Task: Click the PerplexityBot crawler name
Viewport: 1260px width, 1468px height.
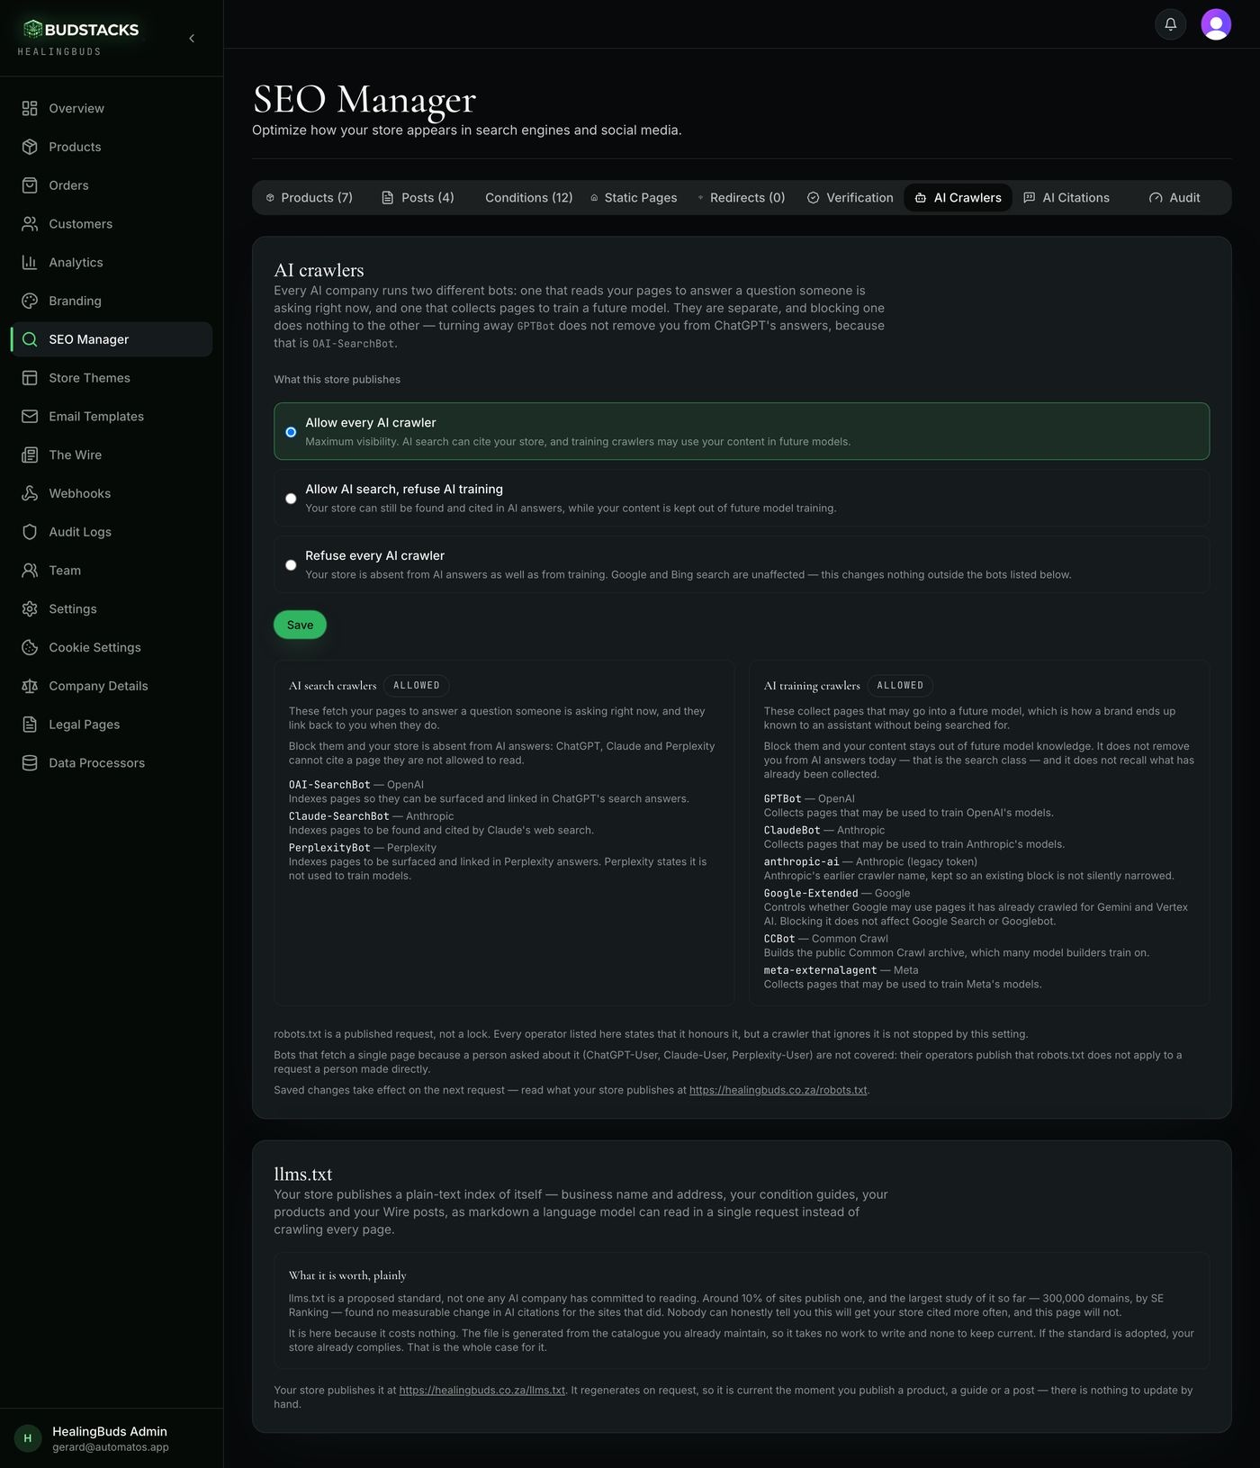Action: pos(329,848)
